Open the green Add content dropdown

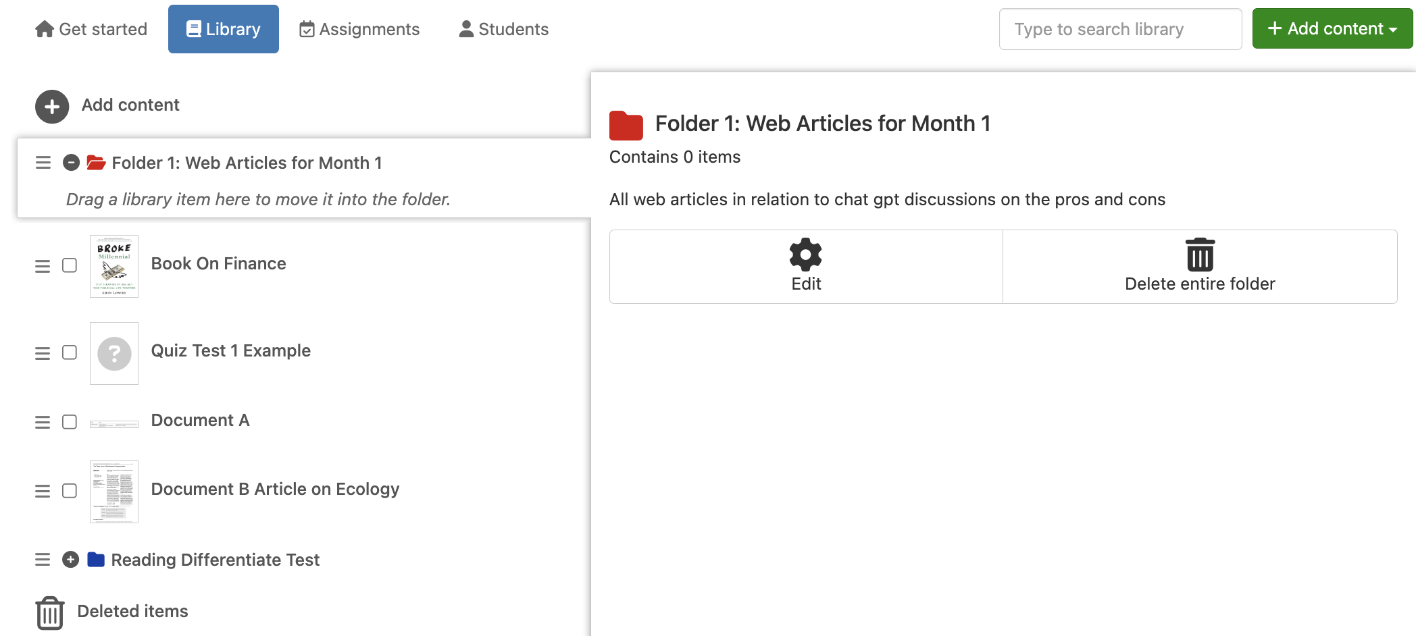(1332, 29)
